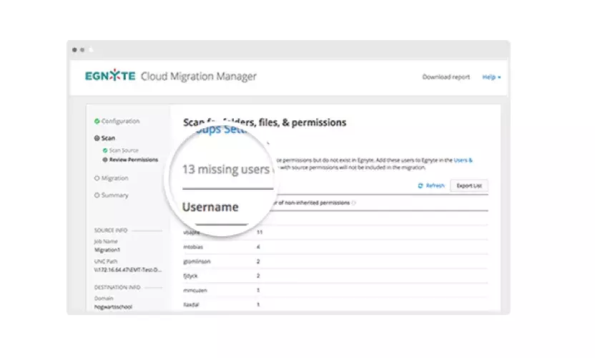This screenshot has height=358, width=595.
Task: Click the DESTINATION INFO section heading
Action: (117, 287)
